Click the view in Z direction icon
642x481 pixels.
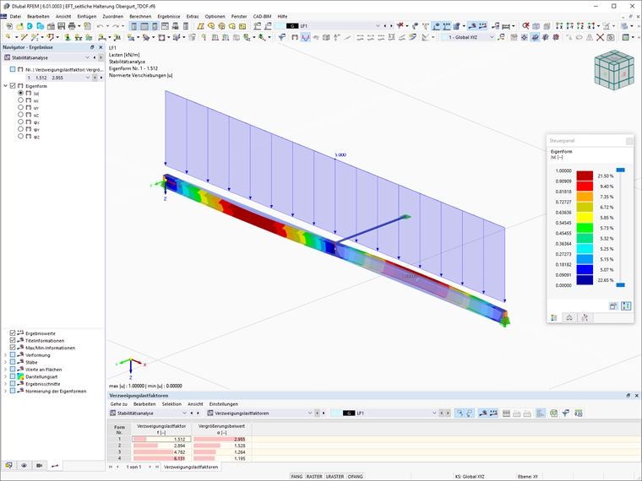(x=579, y=26)
